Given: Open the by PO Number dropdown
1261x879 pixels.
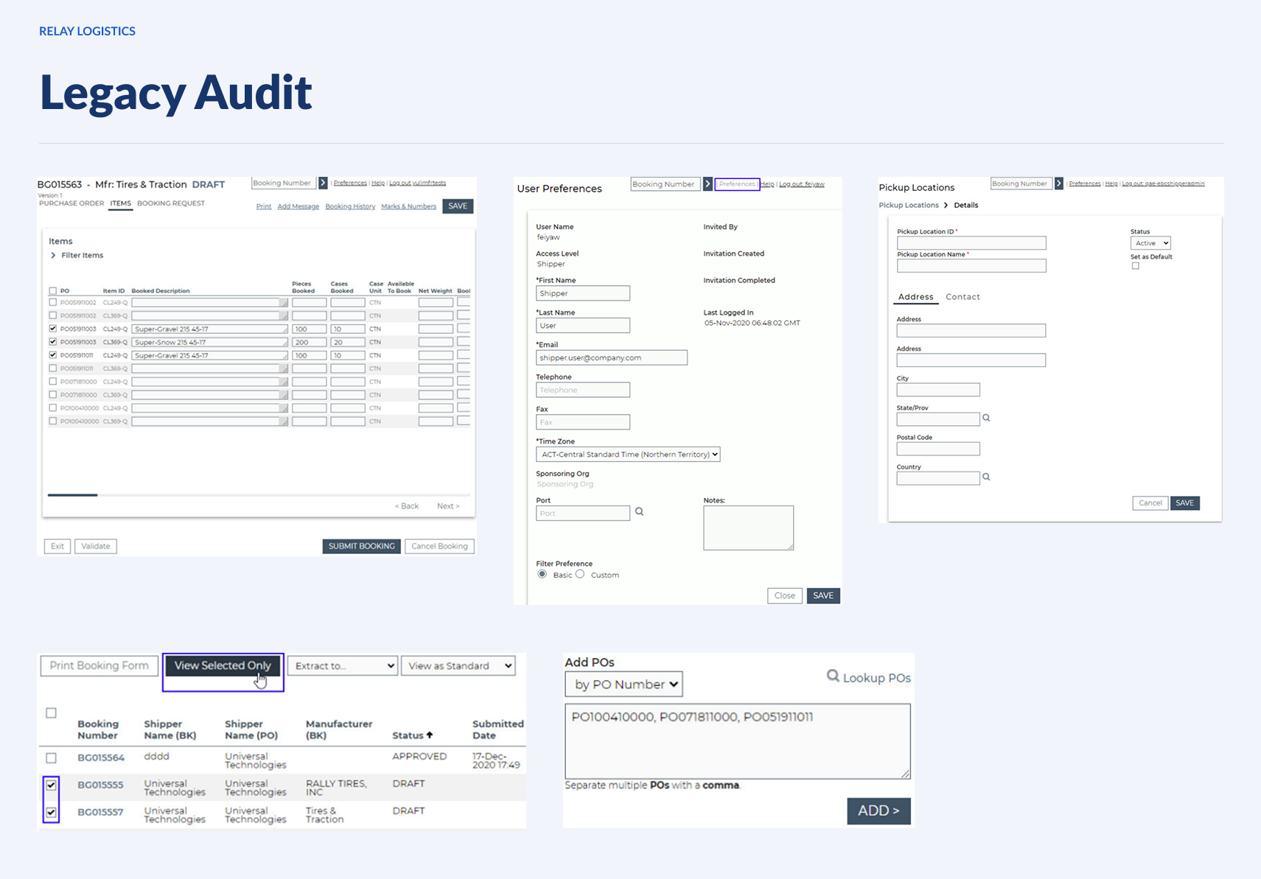Looking at the screenshot, I should click(x=623, y=684).
